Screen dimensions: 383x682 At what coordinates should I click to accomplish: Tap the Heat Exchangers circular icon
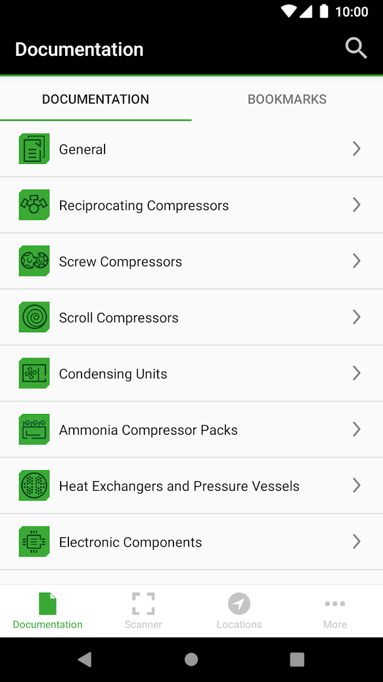[x=34, y=485]
